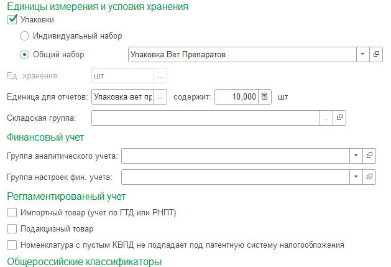391x267 pixels.
Task: Open the Складская группа linked item icon
Action: (x=339, y=117)
